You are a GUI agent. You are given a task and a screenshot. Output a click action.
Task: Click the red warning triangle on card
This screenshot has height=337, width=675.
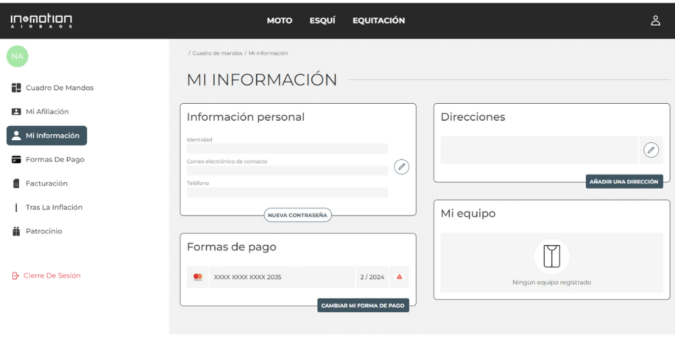pos(400,277)
